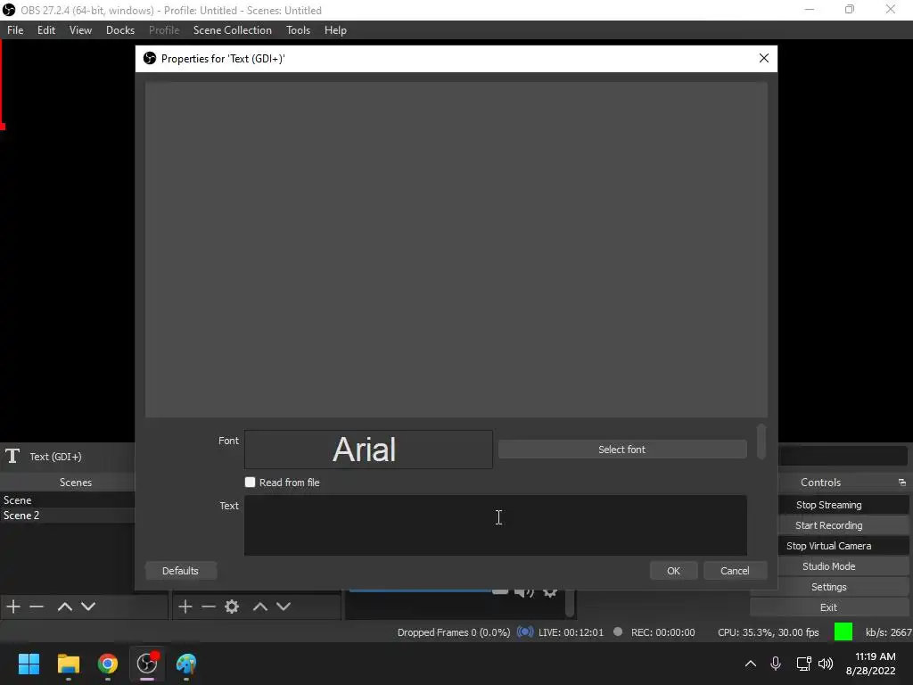This screenshot has height=685, width=913.
Task: Click the 'LIVE: 00:12:01' status text
Action: click(x=572, y=632)
